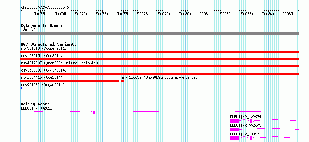Click the small nsv4216639 variant block
309x142 pixels.
click(122, 81)
